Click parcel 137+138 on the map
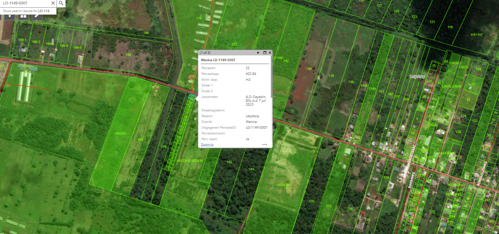Viewport: 499px width, 234px height. [283, 185]
